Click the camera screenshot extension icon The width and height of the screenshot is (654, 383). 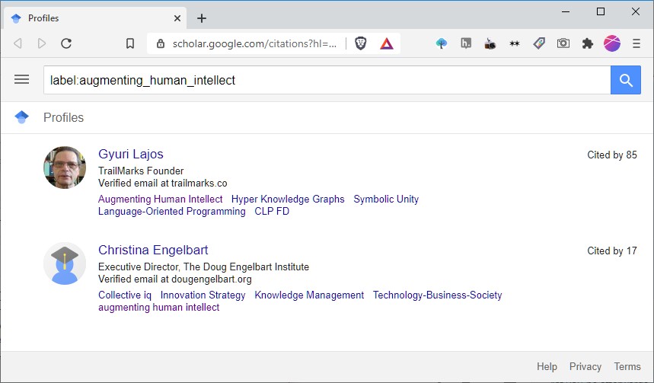(563, 43)
